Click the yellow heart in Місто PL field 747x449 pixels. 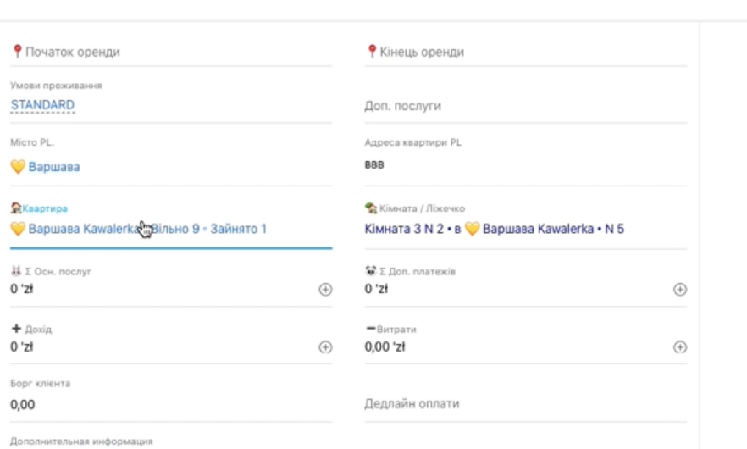(17, 167)
